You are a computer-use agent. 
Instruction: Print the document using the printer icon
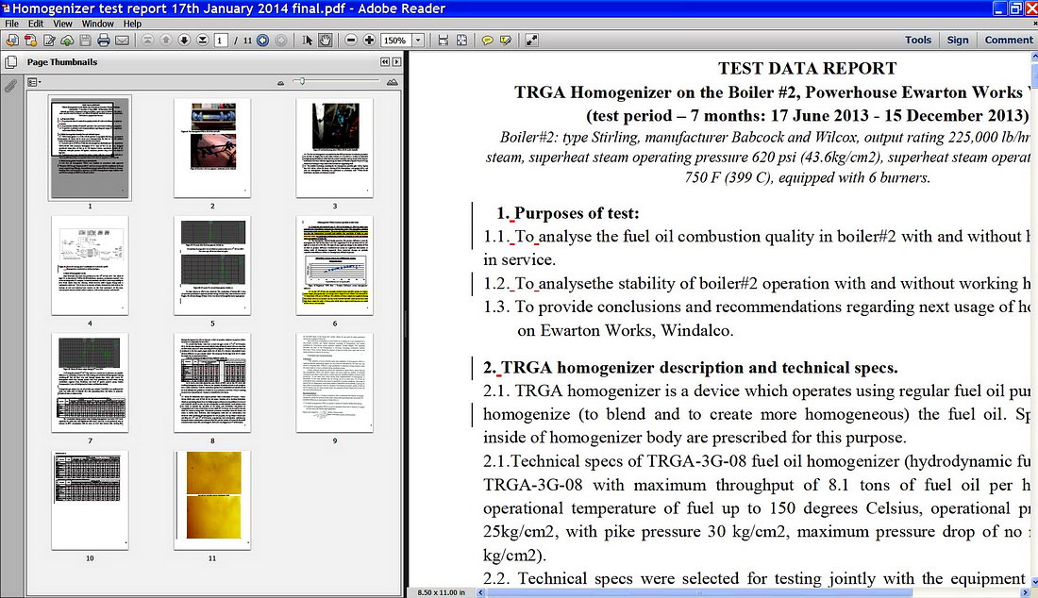click(103, 41)
